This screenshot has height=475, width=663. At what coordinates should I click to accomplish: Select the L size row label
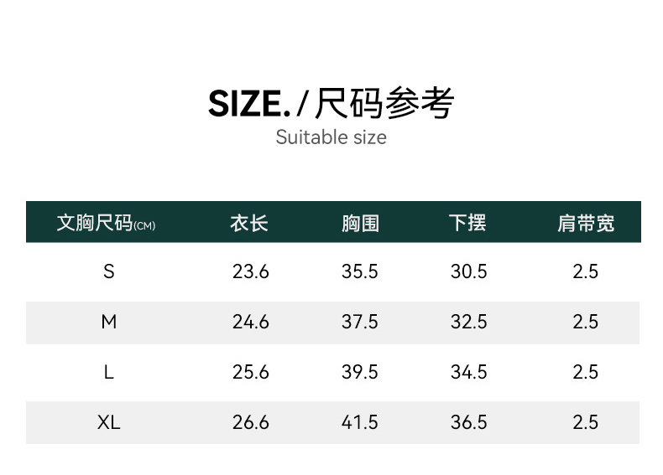point(108,372)
